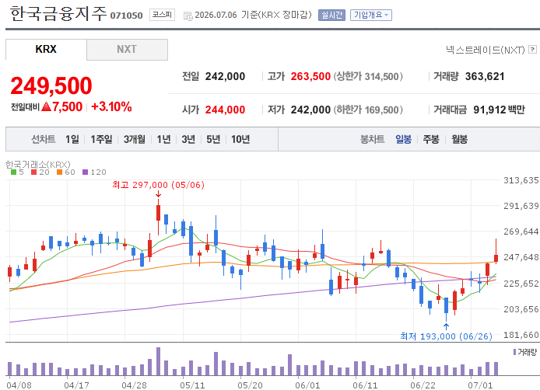The image size is (540, 390).
Task: Click the stock code 071050
Action: [x=126, y=16]
